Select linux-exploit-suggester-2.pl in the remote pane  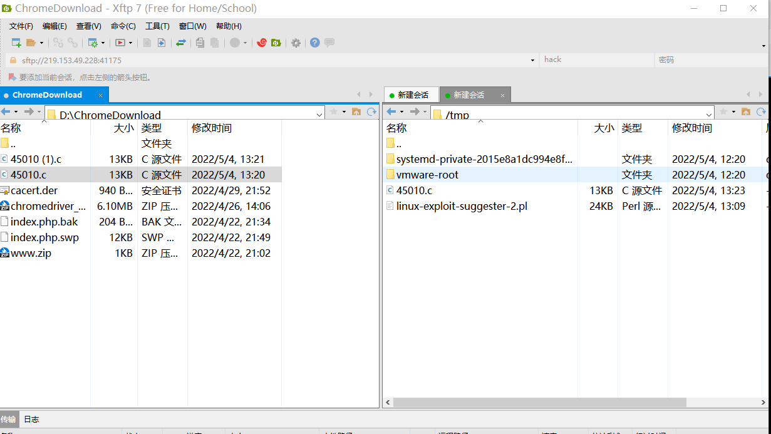coord(576,206)
